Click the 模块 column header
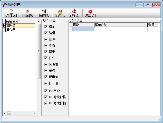 [83, 25]
